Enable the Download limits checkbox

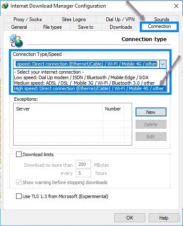click(x=19, y=154)
